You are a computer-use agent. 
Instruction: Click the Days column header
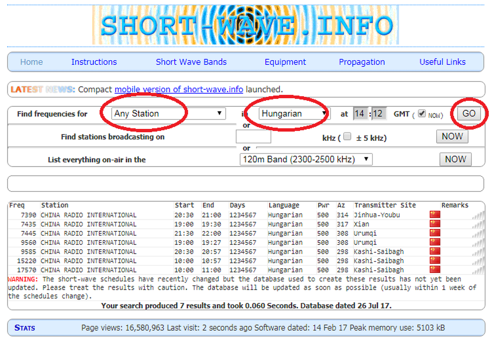[x=238, y=205]
